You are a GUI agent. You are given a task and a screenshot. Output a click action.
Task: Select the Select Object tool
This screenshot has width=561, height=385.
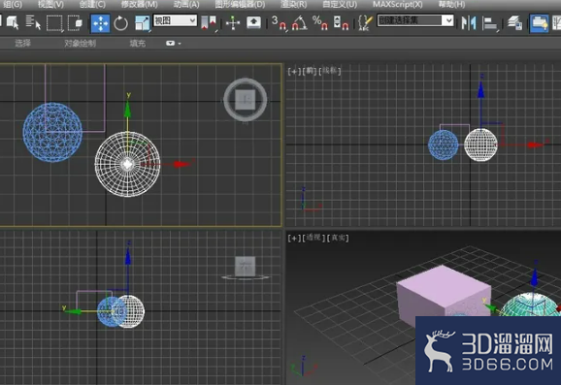coord(13,23)
